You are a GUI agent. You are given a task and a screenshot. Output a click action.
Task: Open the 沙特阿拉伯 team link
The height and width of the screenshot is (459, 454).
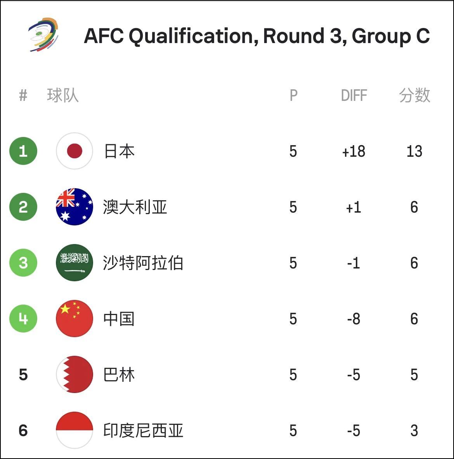point(143,263)
